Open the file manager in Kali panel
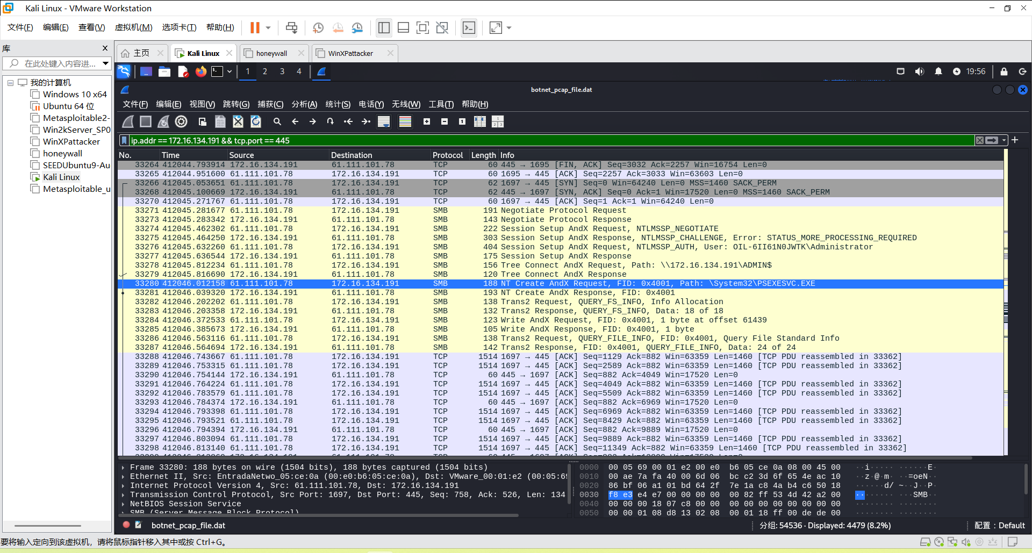This screenshot has height=553, width=1032. pyautogui.click(x=164, y=71)
